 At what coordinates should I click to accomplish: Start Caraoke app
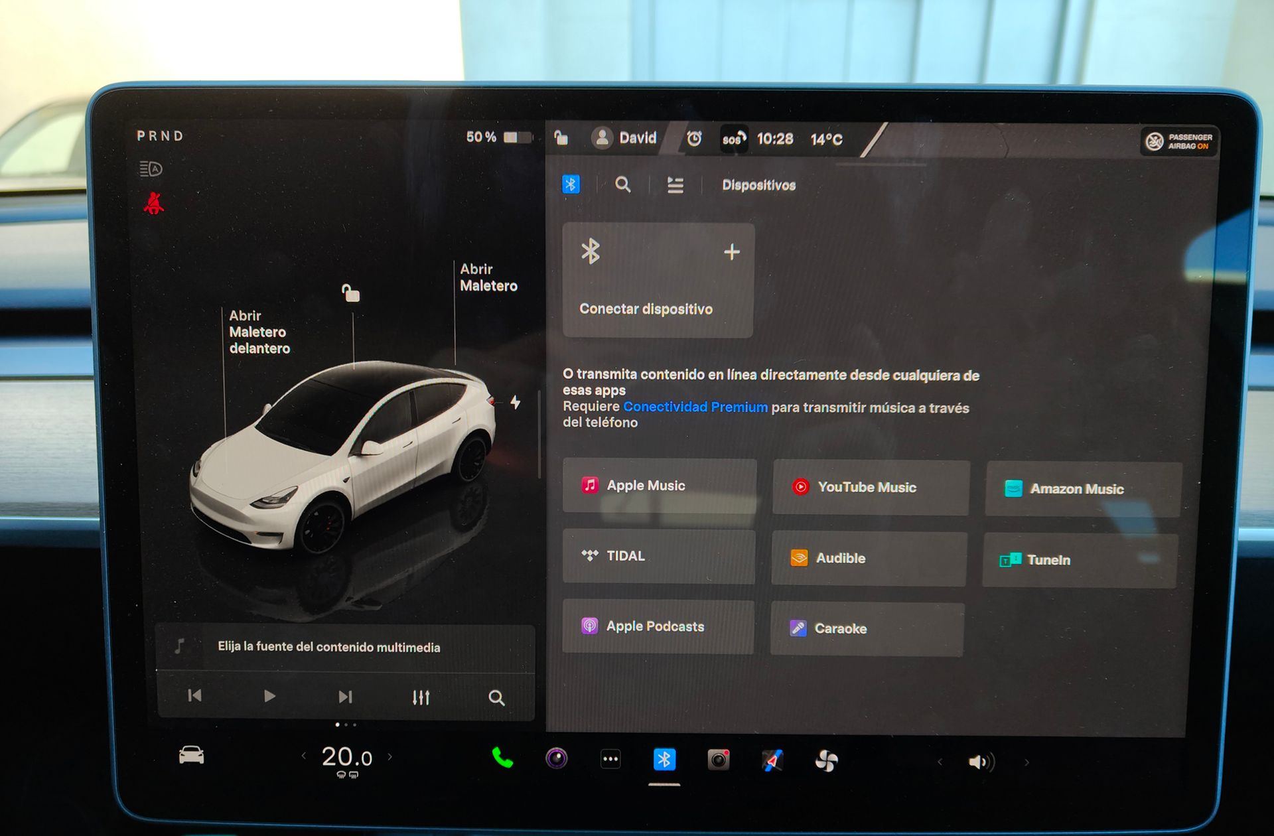point(867,629)
